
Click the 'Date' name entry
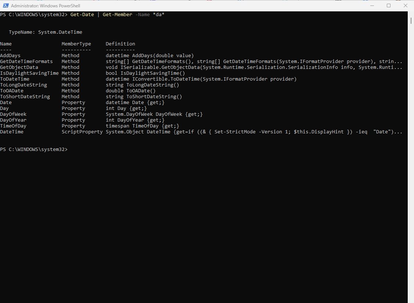[x=6, y=102]
